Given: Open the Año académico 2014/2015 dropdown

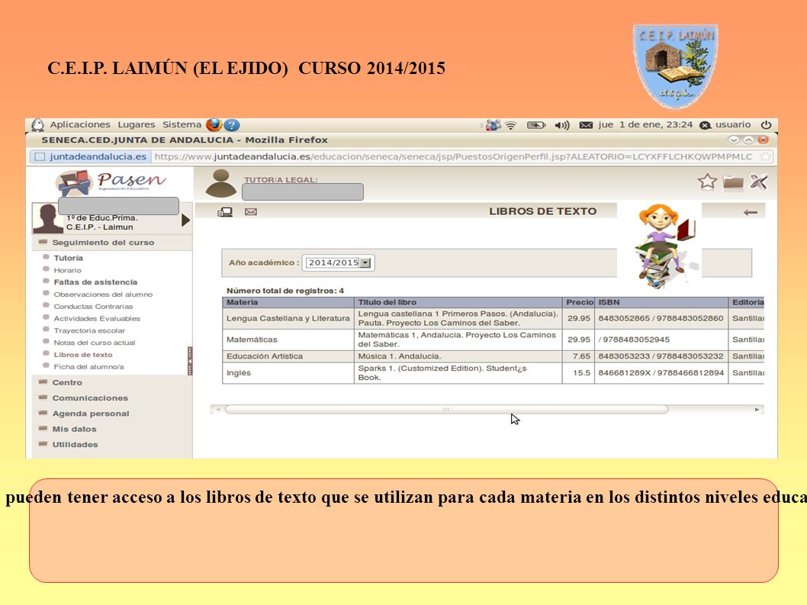Looking at the screenshot, I should tap(339, 262).
